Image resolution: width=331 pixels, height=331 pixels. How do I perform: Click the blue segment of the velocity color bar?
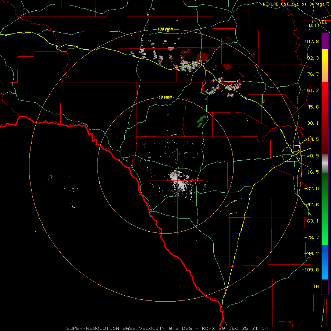click(325, 262)
